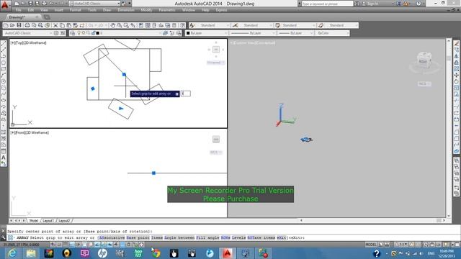Open File Explorer from taskbar
Screen dimensions: 461x259
pos(30,253)
